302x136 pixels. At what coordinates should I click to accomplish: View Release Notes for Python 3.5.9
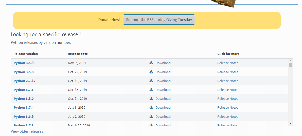(x=228, y=63)
